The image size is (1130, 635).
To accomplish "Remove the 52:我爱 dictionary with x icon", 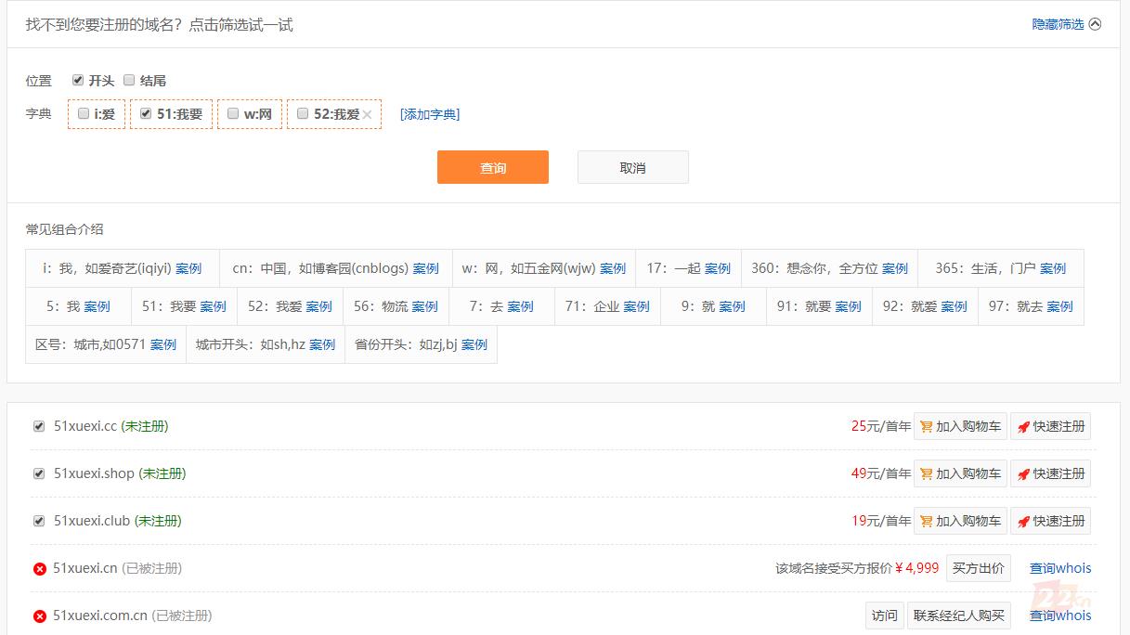I will click(368, 114).
